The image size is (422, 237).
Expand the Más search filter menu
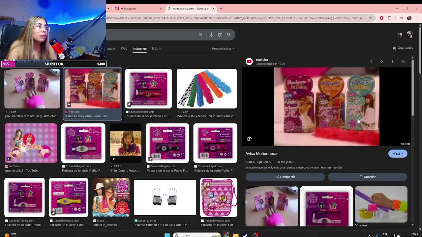tap(156, 49)
